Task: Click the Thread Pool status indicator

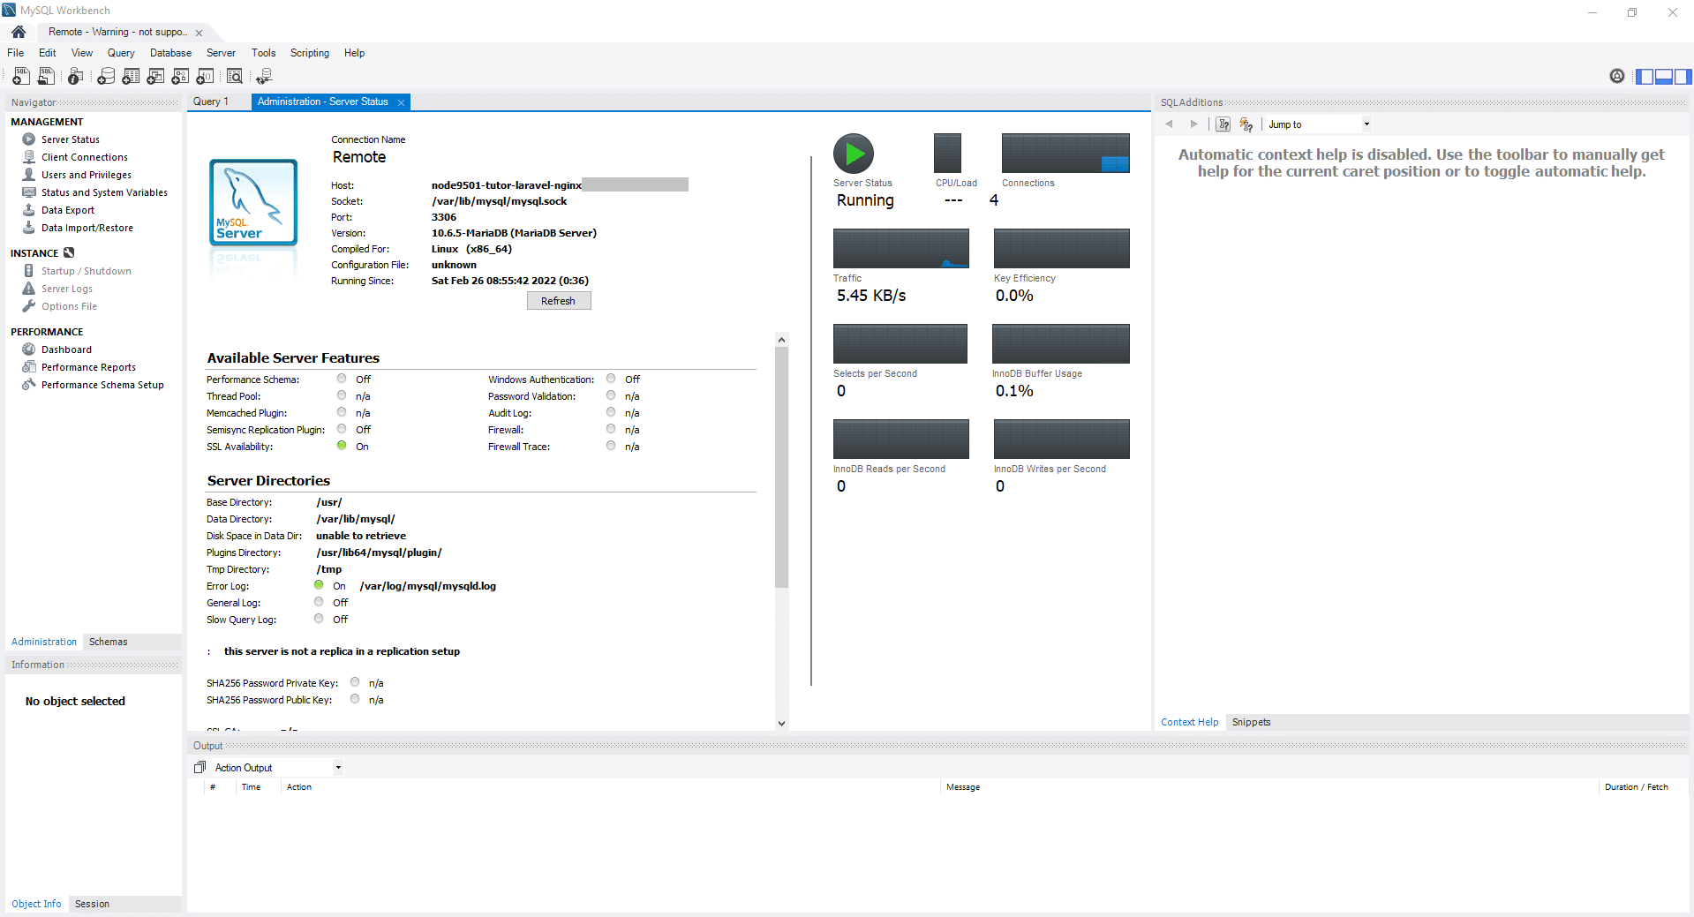Action: [342, 395]
